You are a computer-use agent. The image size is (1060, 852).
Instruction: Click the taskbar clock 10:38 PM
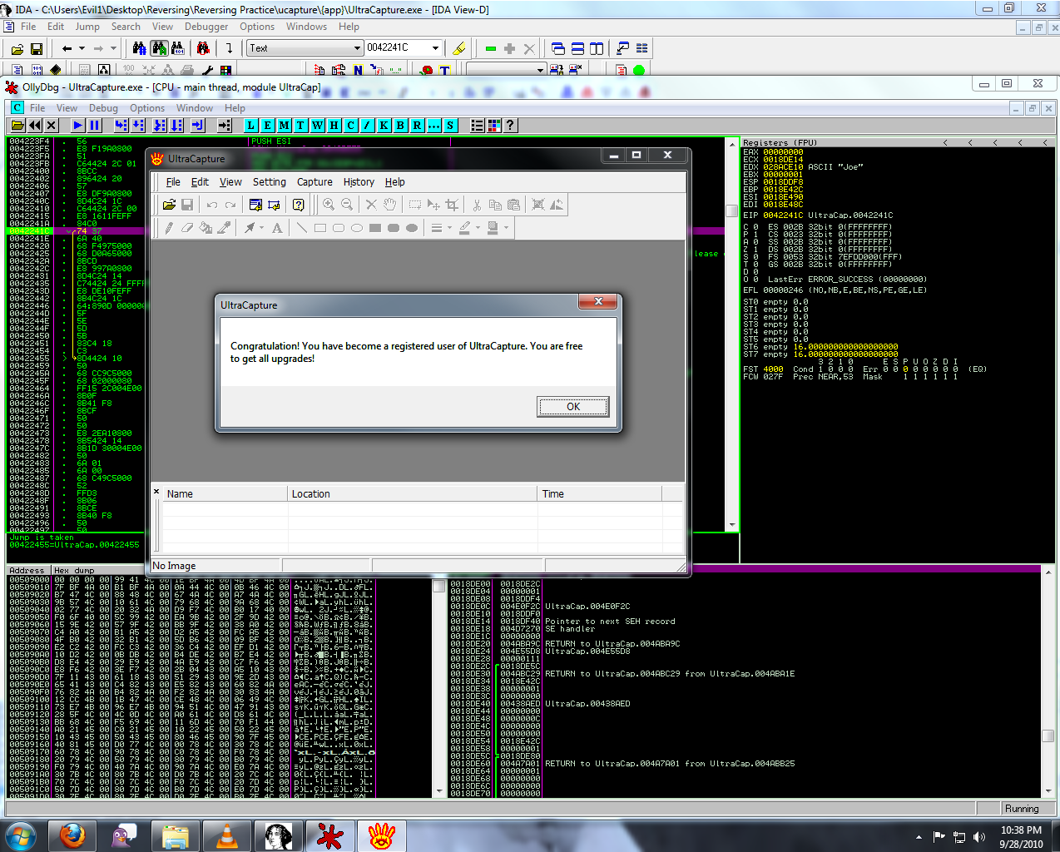pos(1021,830)
